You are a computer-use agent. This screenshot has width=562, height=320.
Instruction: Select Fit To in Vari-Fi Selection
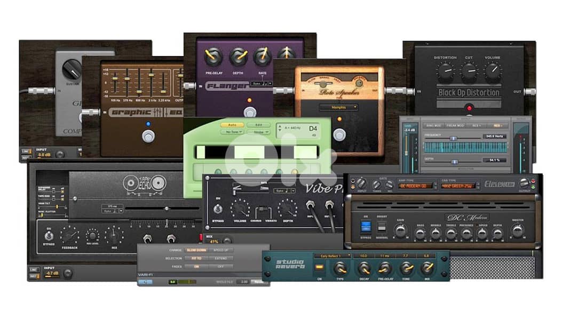click(x=196, y=258)
